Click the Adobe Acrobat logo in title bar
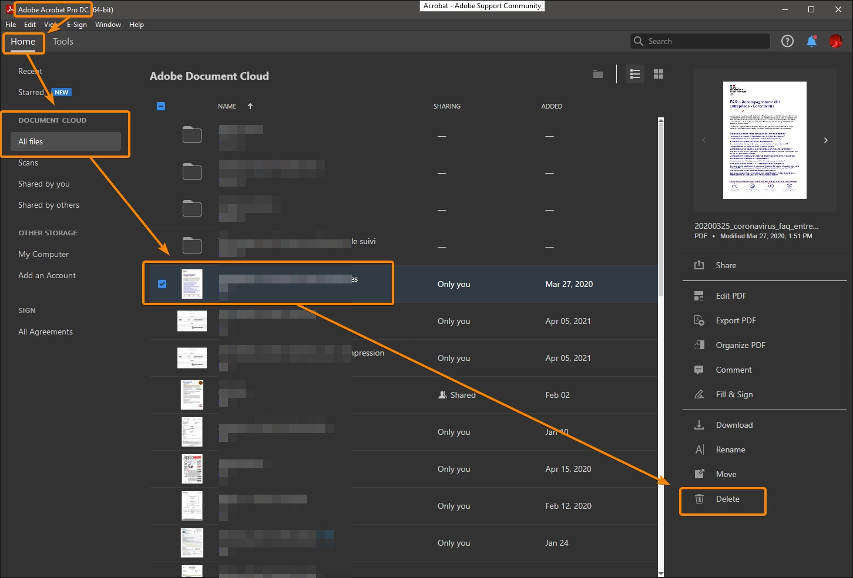 (10, 9)
